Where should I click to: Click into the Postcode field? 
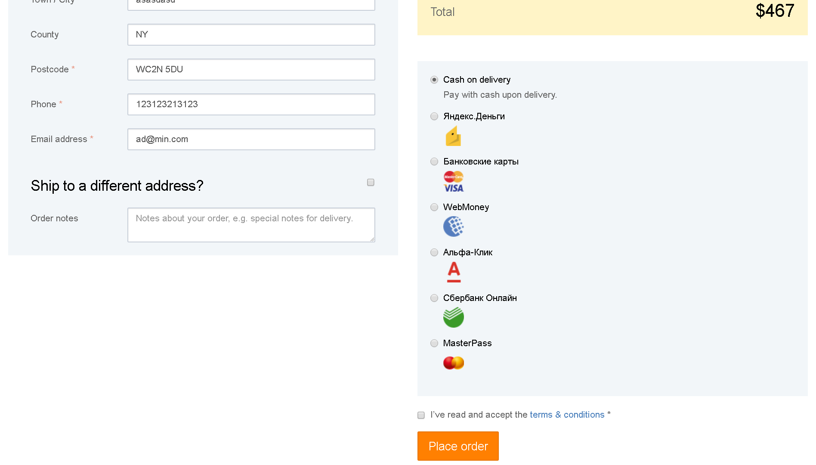coord(251,69)
